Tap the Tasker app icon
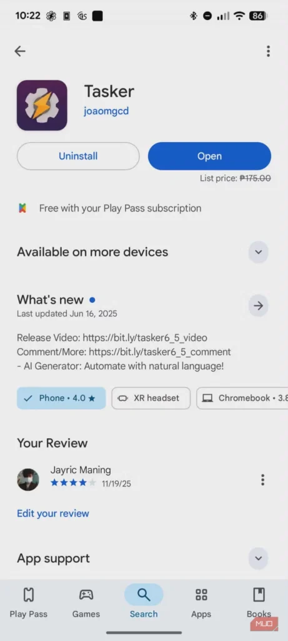The height and width of the screenshot is (641, 288). [x=42, y=105]
